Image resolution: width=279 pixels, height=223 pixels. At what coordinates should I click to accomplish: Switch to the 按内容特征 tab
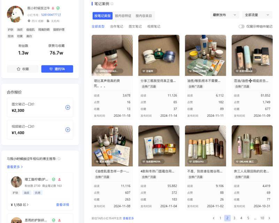click(123, 16)
